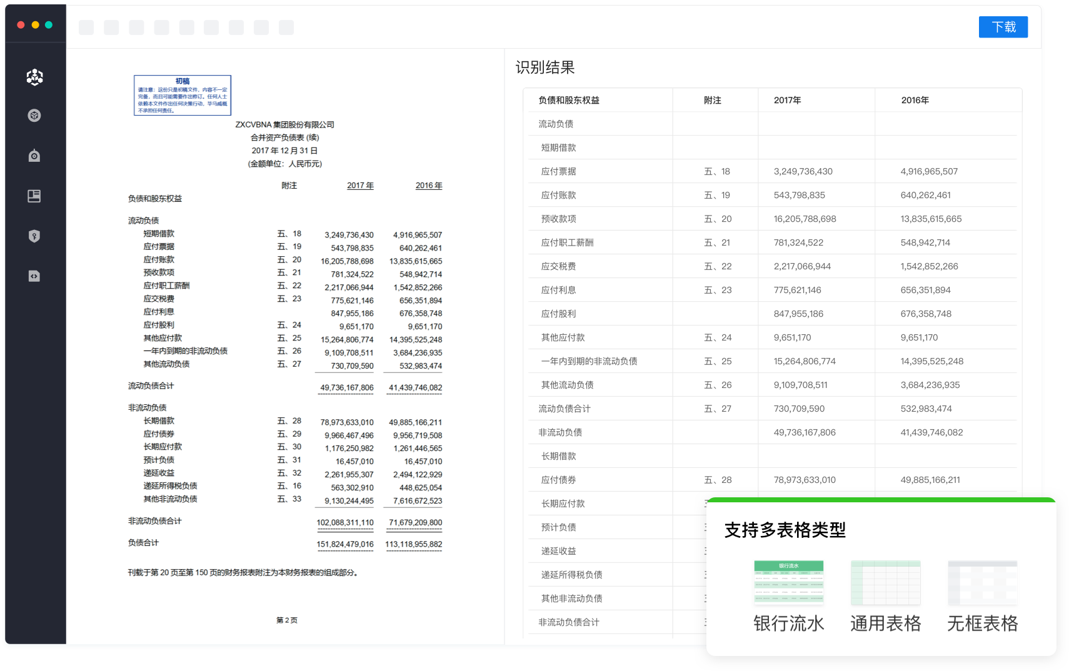Click the 第 2 页 page number
The height and width of the screenshot is (671, 1069).
(287, 620)
